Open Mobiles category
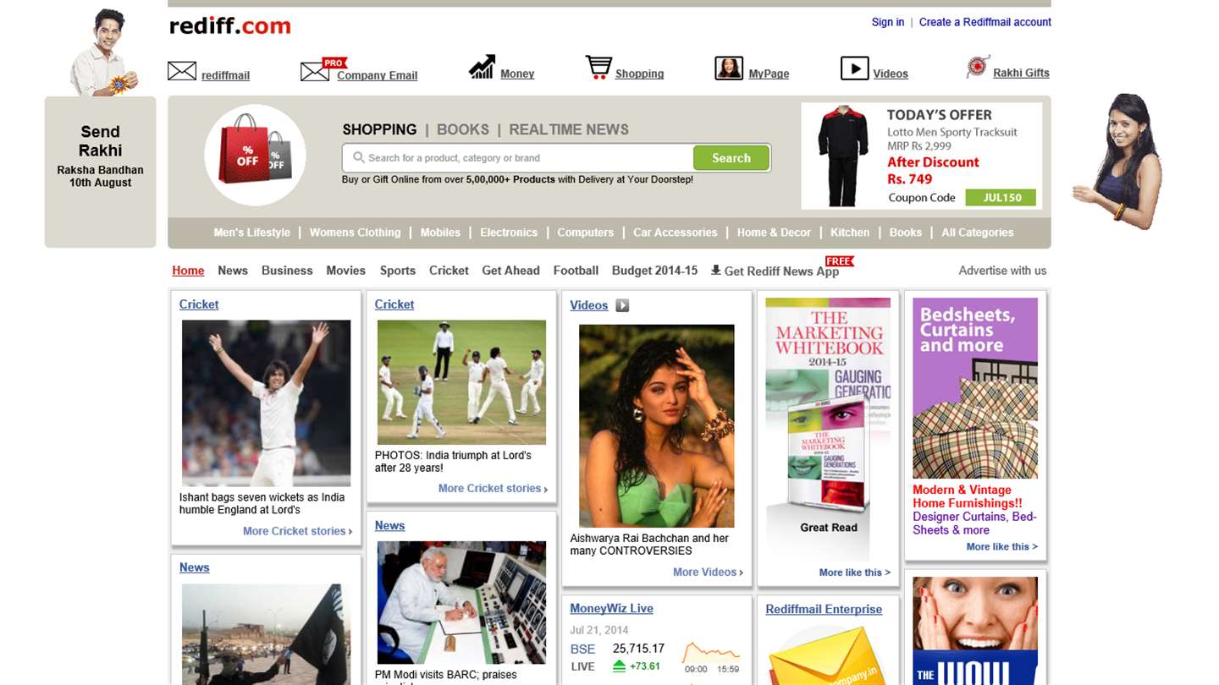 point(440,233)
